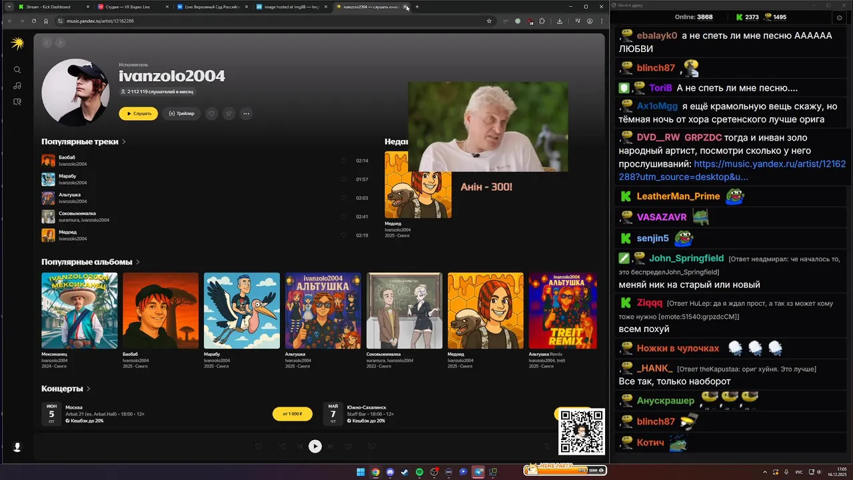The height and width of the screenshot is (480, 853).
Task: Click the username John_Springfield in chat
Action: 686,258
